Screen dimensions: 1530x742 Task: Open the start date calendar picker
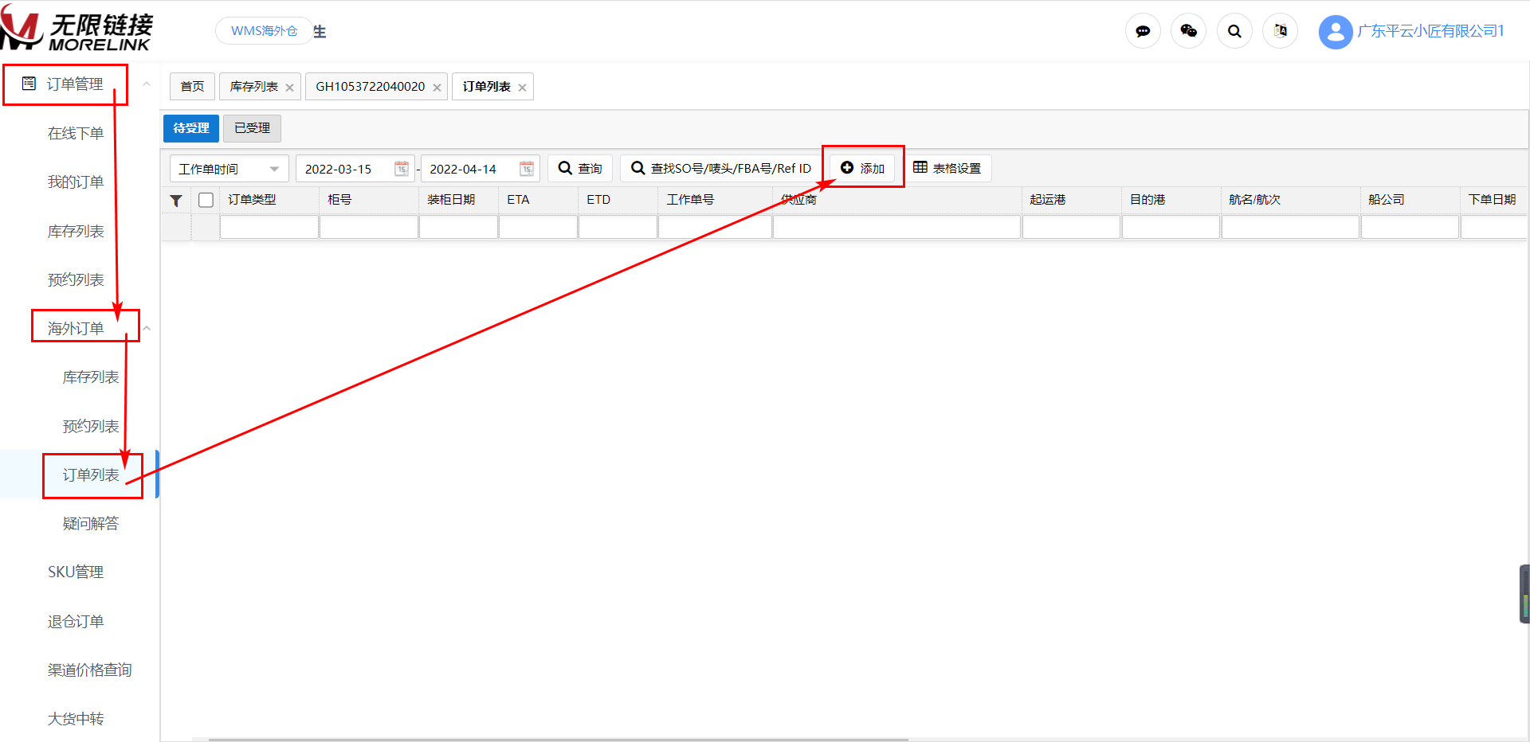pyautogui.click(x=402, y=169)
